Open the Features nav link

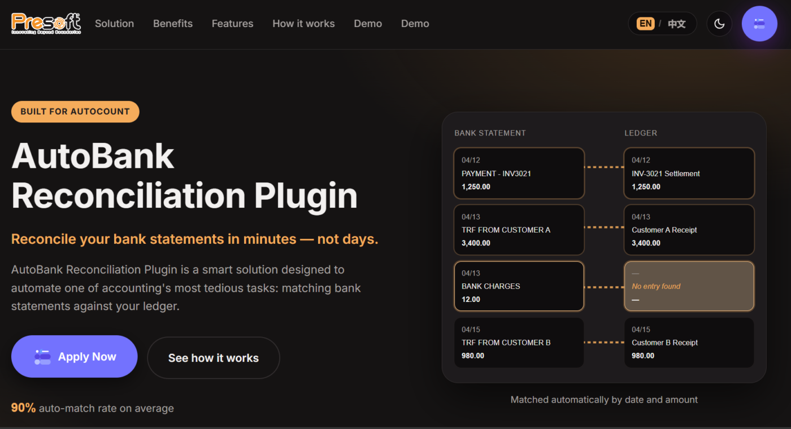[232, 24]
